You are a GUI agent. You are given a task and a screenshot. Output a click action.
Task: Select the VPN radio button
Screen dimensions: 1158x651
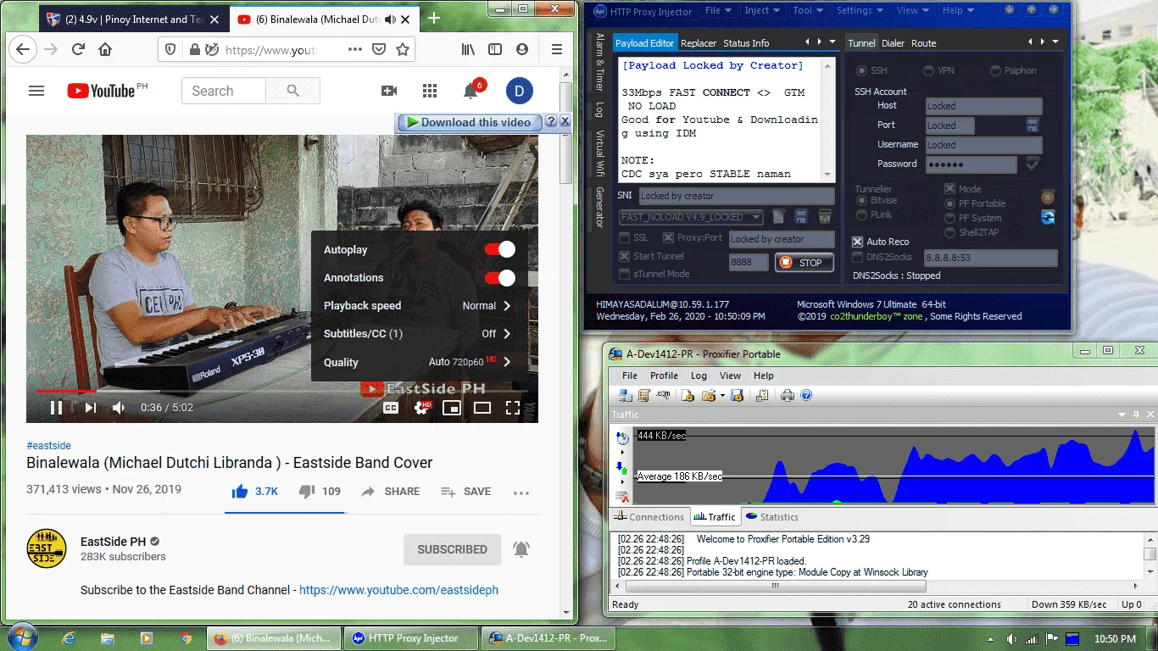tap(929, 70)
